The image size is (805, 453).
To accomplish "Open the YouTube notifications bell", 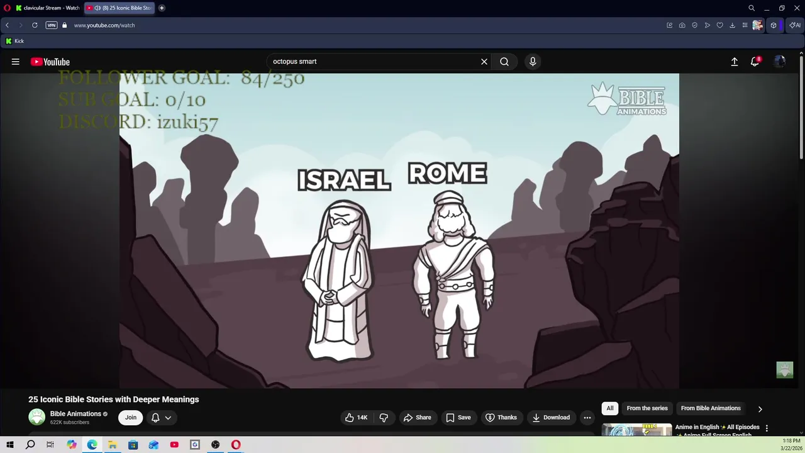I will [x=755, y=62].
